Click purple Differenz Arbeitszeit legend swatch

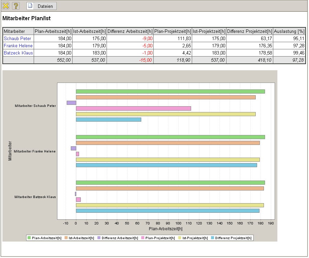click(x=99, y=238)
